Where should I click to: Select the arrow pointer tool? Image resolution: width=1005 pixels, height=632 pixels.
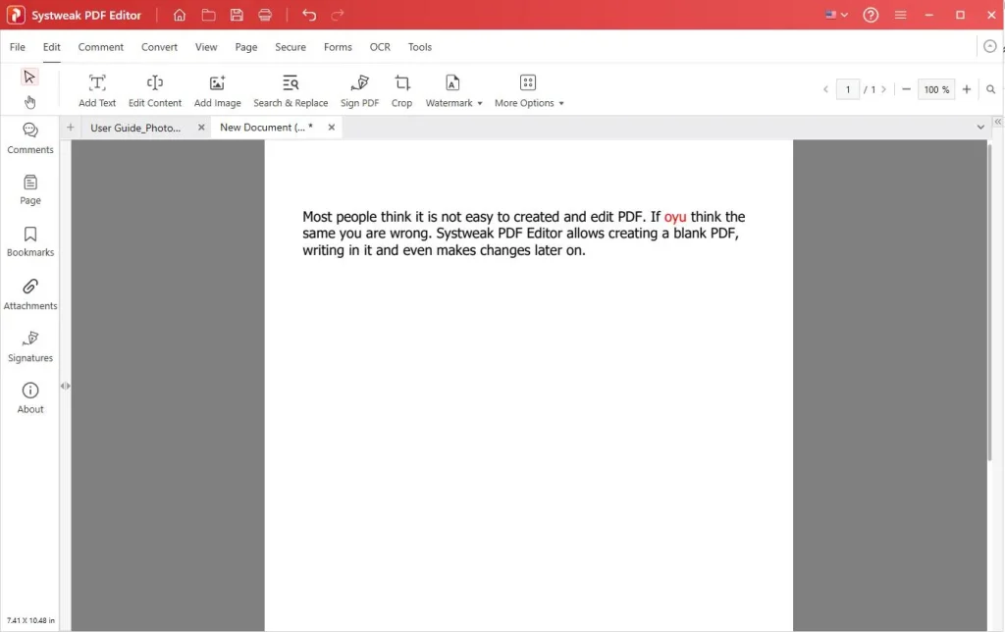click(28, 77)
